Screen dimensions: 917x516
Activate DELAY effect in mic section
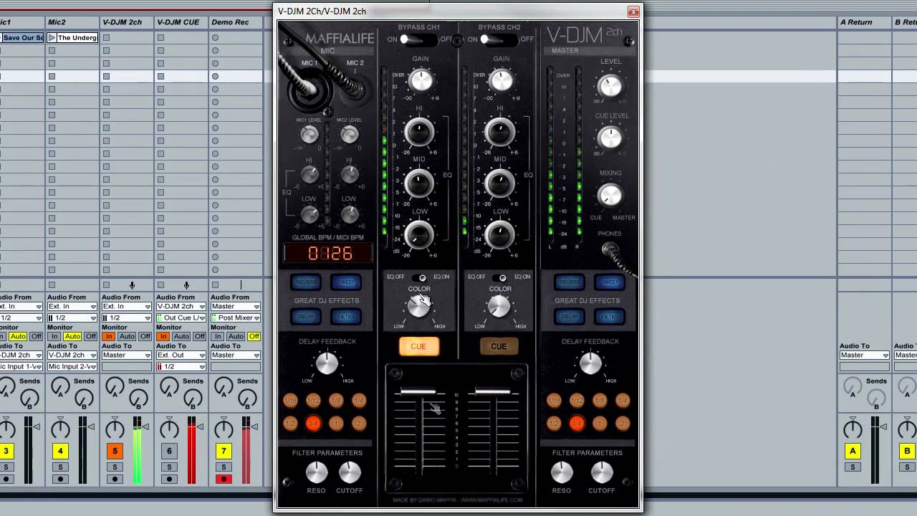click(x=306, y=317)
